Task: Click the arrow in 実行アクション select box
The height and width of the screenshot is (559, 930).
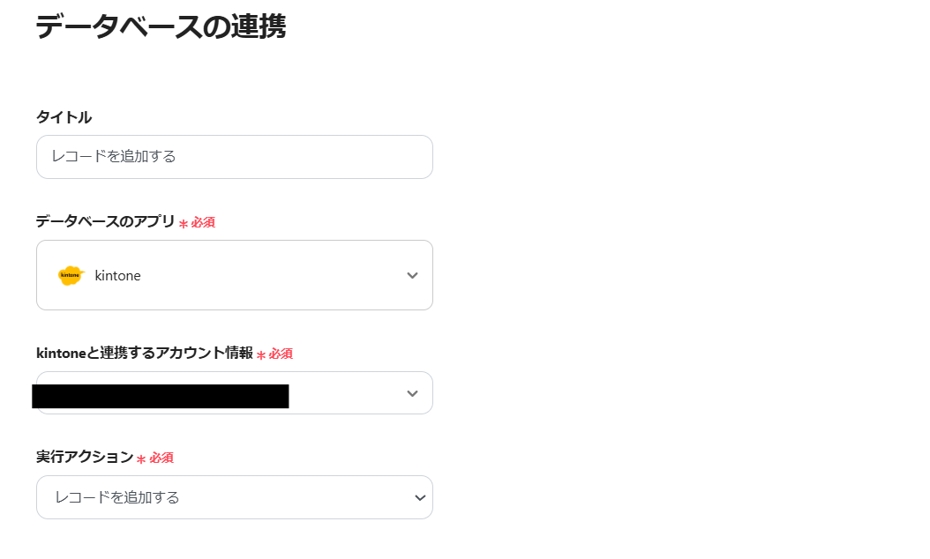Action: click(x=420, y=497)
